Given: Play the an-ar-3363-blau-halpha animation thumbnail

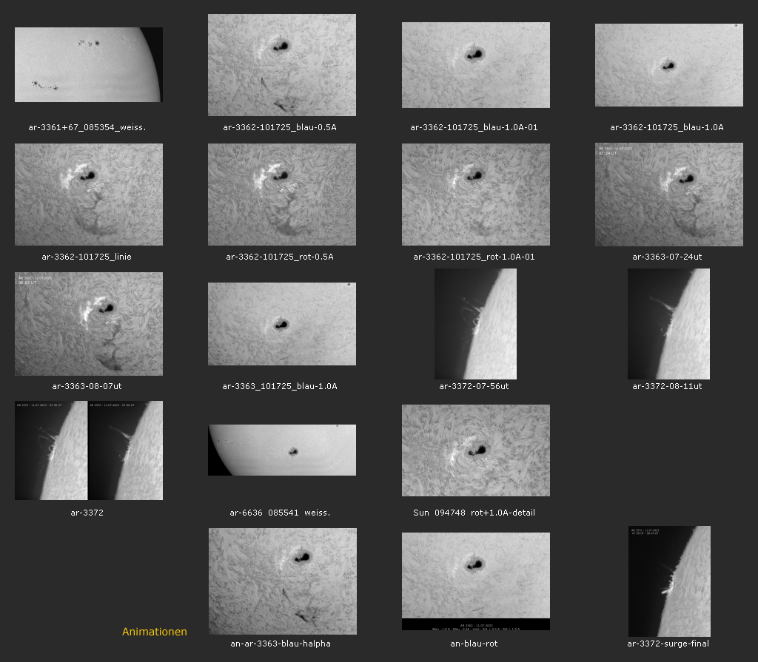Looking at the screenshot, I should click(282, 581).
